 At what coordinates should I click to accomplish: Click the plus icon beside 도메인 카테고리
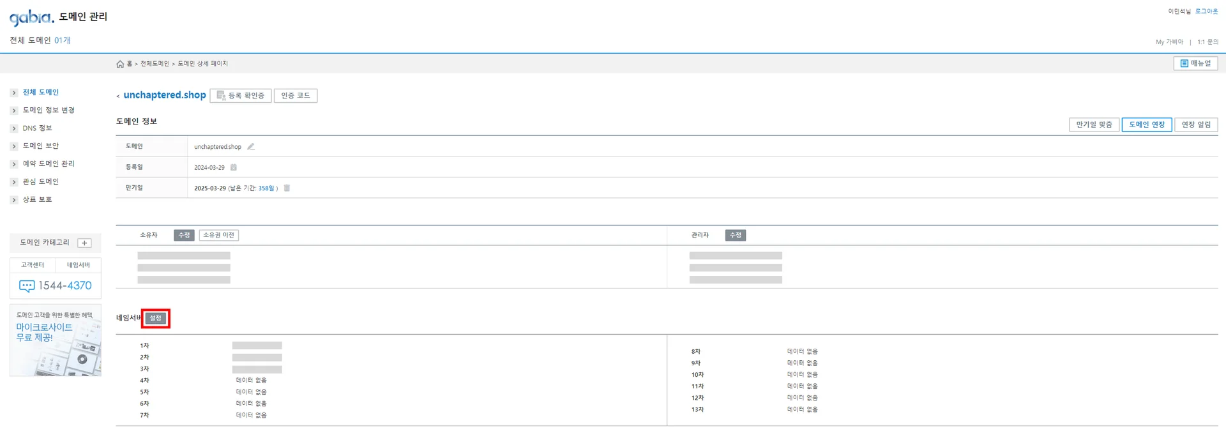pyautogui.click(x=84, y=243)
